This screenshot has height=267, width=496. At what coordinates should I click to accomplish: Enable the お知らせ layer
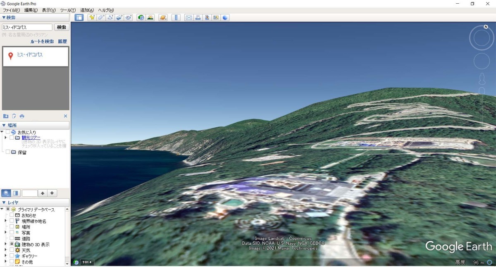coord(12,215)
